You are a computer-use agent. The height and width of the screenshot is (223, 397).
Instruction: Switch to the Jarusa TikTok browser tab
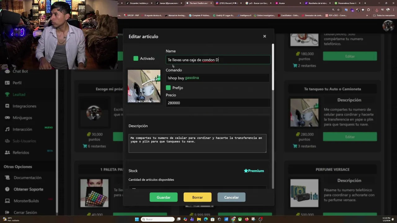click(169, 3)
